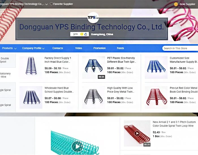Open PET Plastic Eco-friendly product title

122,60
